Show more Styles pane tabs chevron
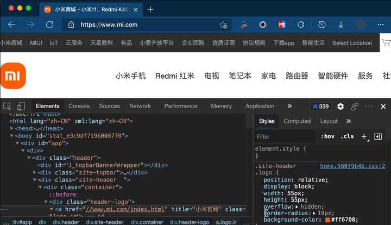The width and height of the screenshot is (391, 225). click(349, 121)
